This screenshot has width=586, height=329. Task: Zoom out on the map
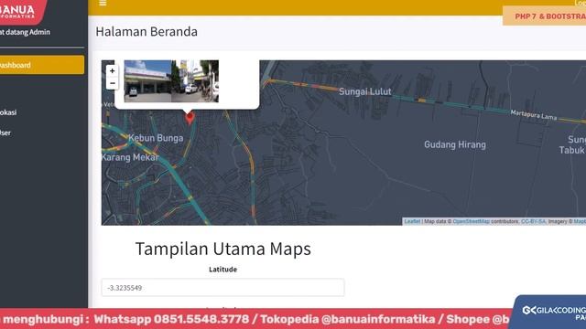tap(112, 83)
